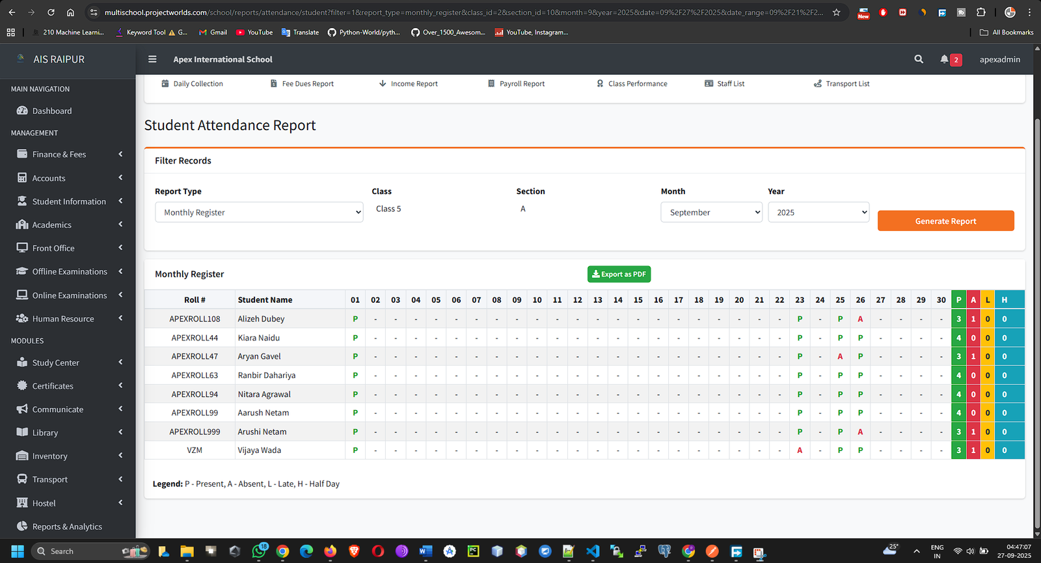Open the Fee Dues Report tab
This screenshot has width=1041, height=563.
tap(307, 84)
